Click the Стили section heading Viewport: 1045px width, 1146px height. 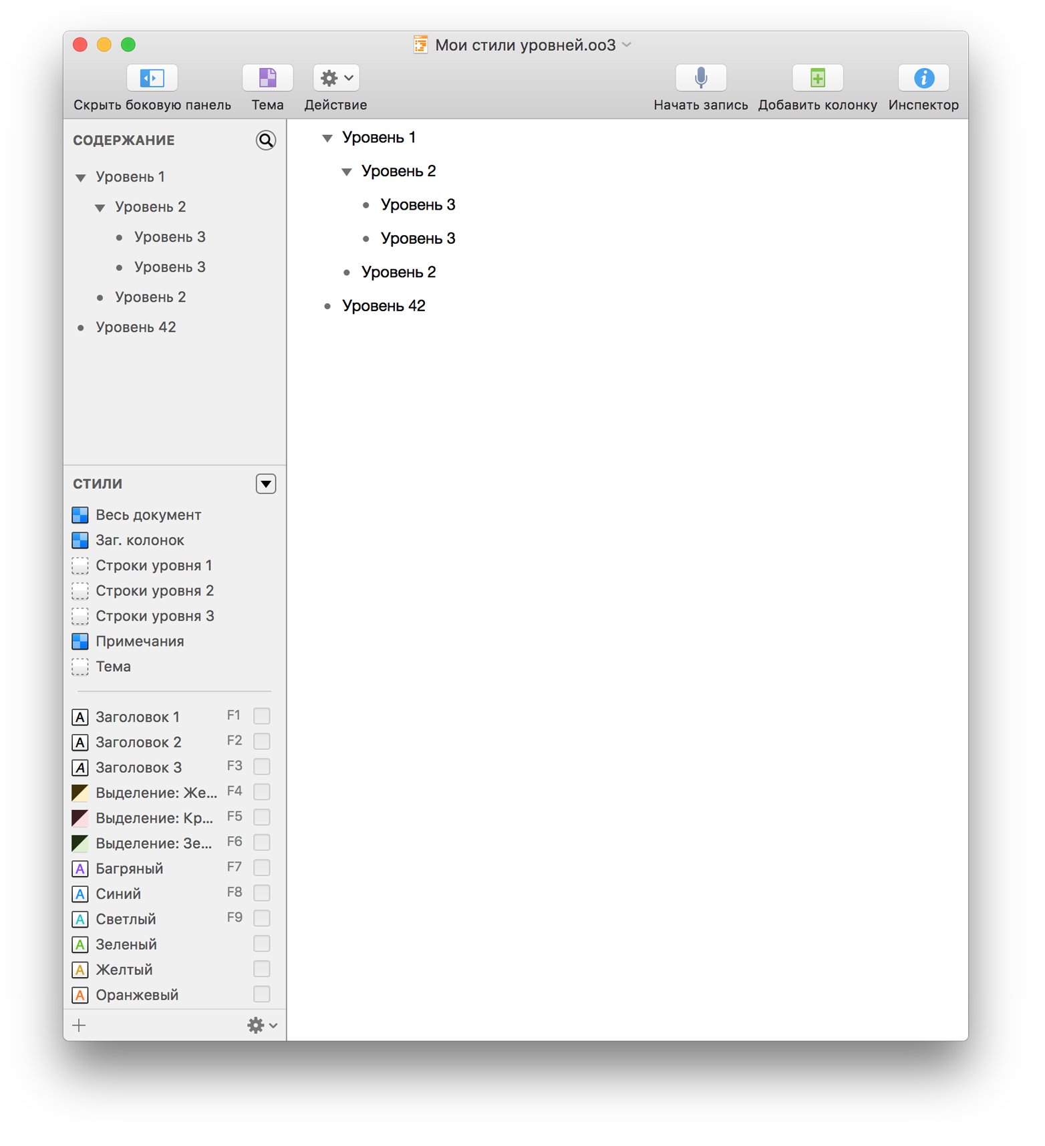pyautogui.click(x=98, y=484)
